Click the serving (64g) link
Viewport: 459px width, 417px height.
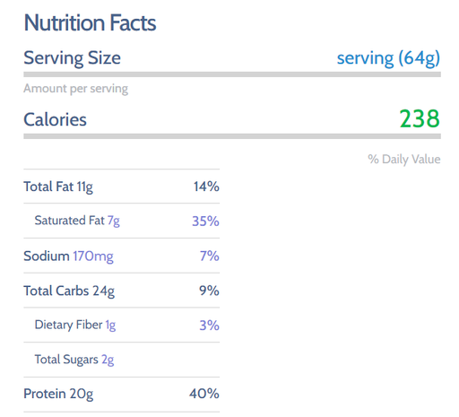pos(388,58)
